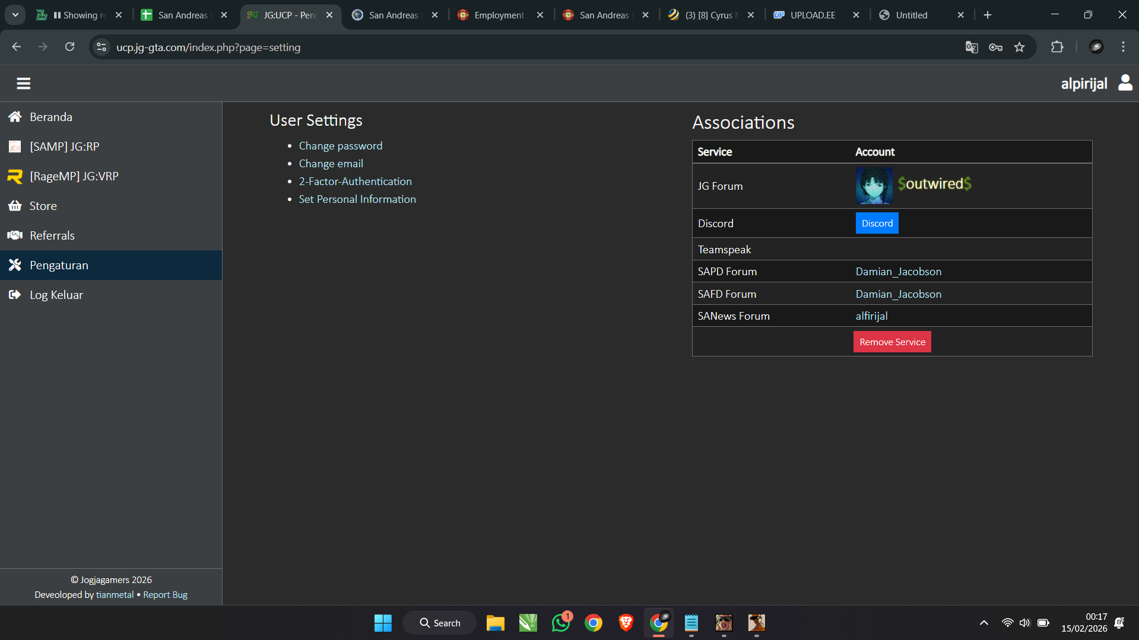Click the JG Forum avatar thumbnail
The image size is (1139, 640).
[874, 186]
